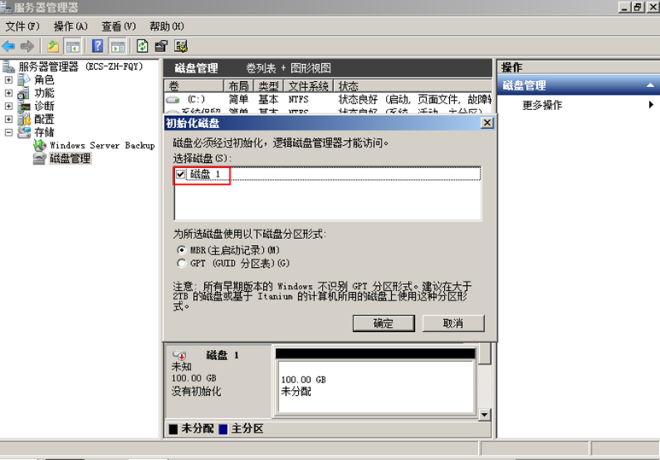Click the 卷 column header
This screenshot has width=660, height=460.
pos(194,86)
